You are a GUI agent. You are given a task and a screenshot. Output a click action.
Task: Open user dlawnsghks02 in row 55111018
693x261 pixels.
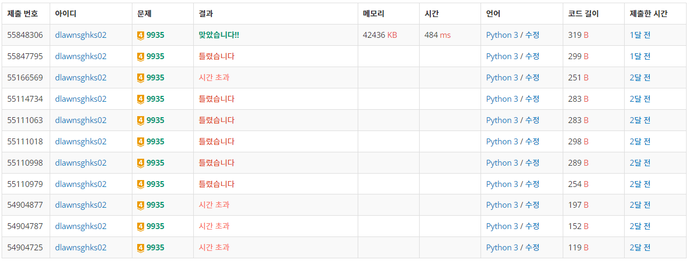point(81,142)
